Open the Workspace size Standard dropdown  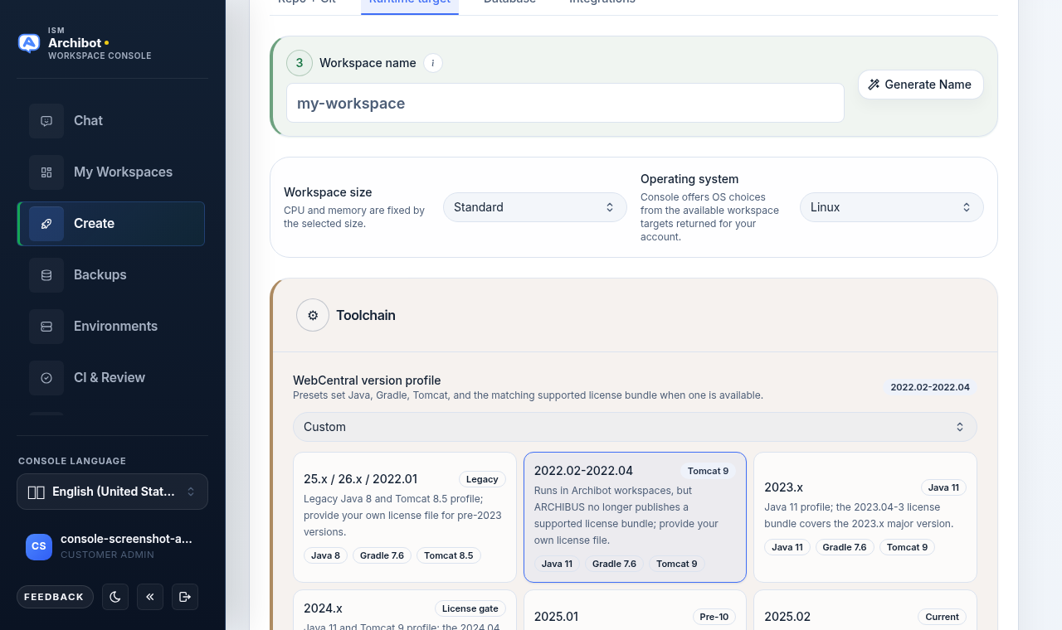click(x=535, y=207)
